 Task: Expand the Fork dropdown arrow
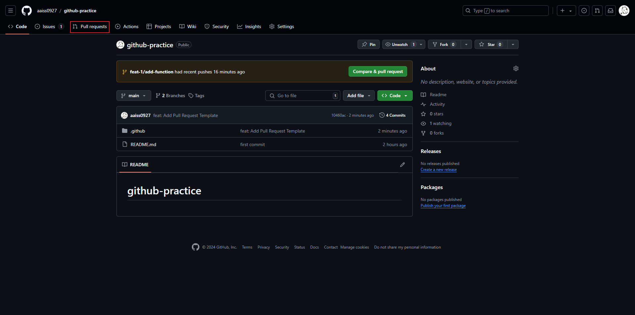coord(466,44)
